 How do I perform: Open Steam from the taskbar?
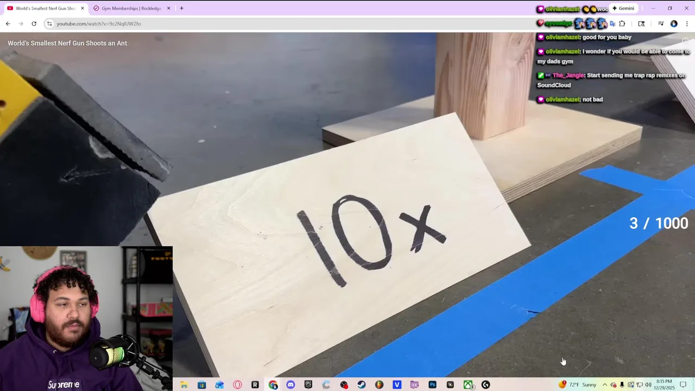361,384
